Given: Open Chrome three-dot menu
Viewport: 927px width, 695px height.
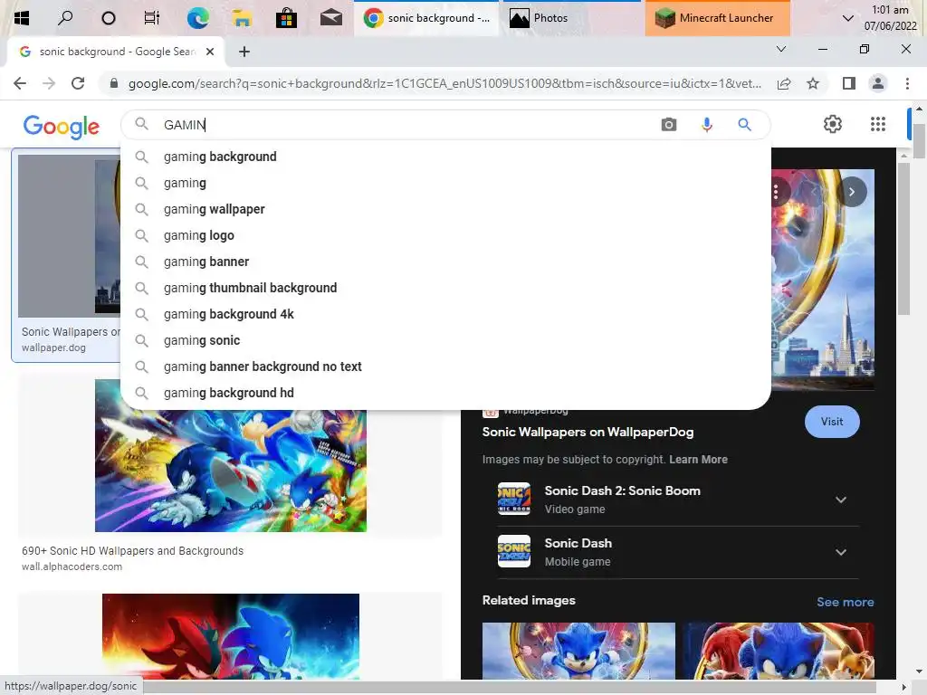Looking at the screenshot, I should (x=907, y=83).
